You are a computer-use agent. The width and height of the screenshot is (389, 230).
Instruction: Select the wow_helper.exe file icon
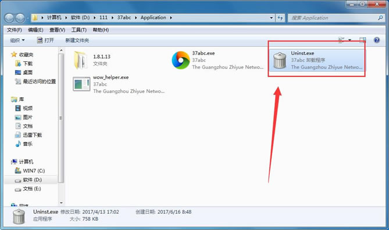(x=81, y=84)
